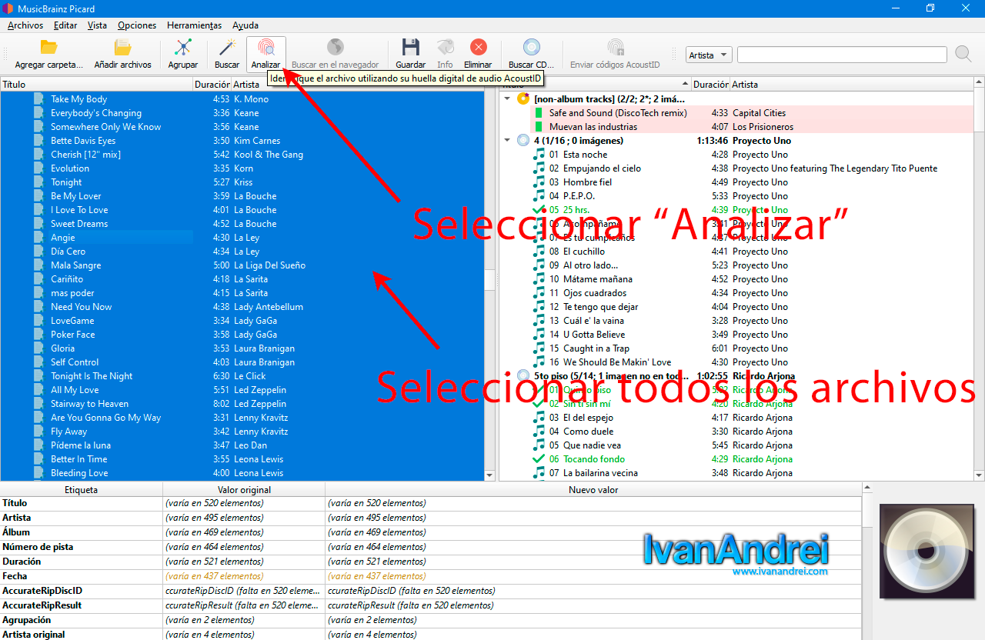This screenshot has height=640, width=985.
Task: Click left pane vertical scrollbar handle
Action: pyautogui.click(x=490, y=280)
